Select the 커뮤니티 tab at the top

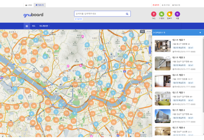click(40, 5)
